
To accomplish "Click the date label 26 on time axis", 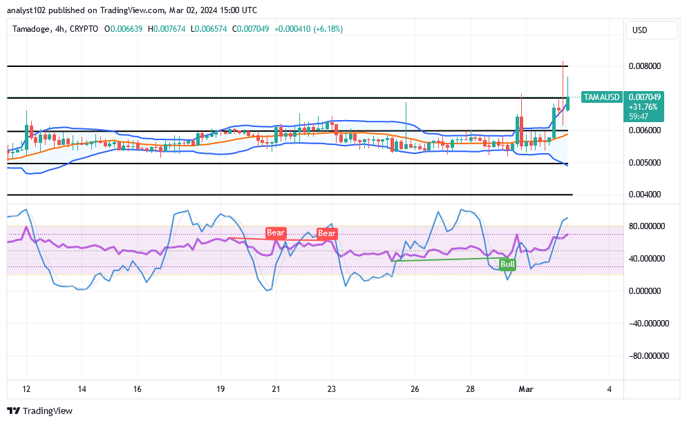I will (x=415, y=389).
